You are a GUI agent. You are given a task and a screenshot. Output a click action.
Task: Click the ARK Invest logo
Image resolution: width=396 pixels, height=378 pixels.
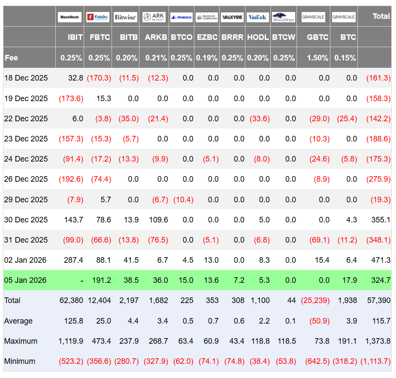point(154,17)
